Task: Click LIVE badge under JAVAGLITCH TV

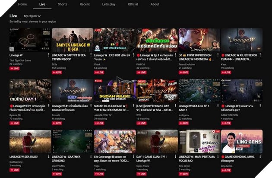Action: click(x=99, y=123)
